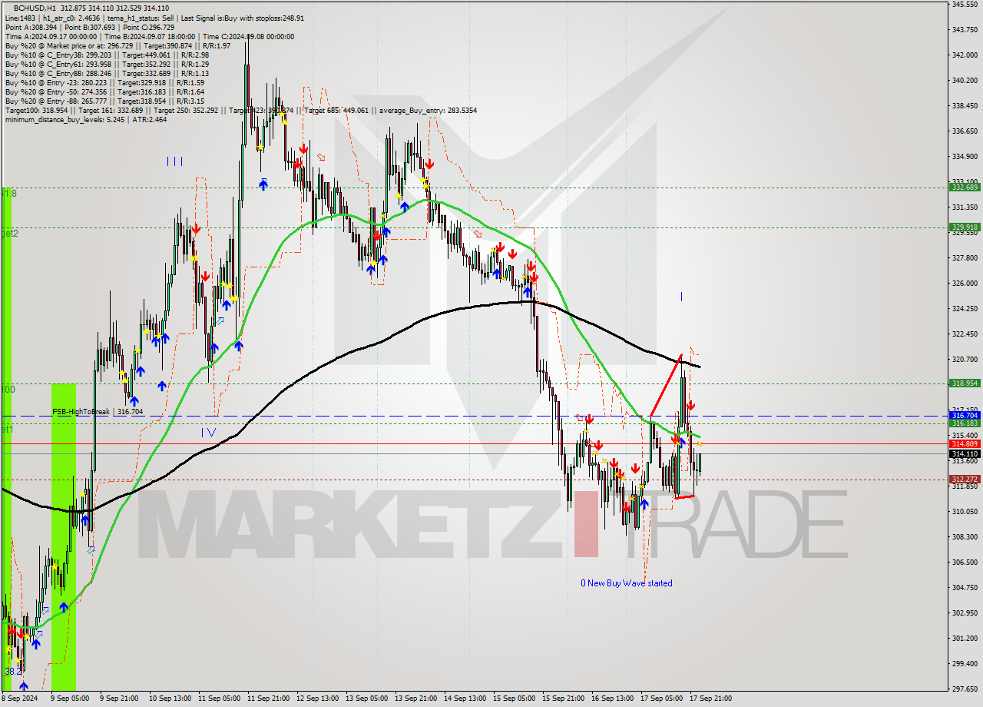Select the 'Buy %10 @ C_Entry38: 299.203' line
This screenshot has width=983, height=707.
(x=107, y=55)
